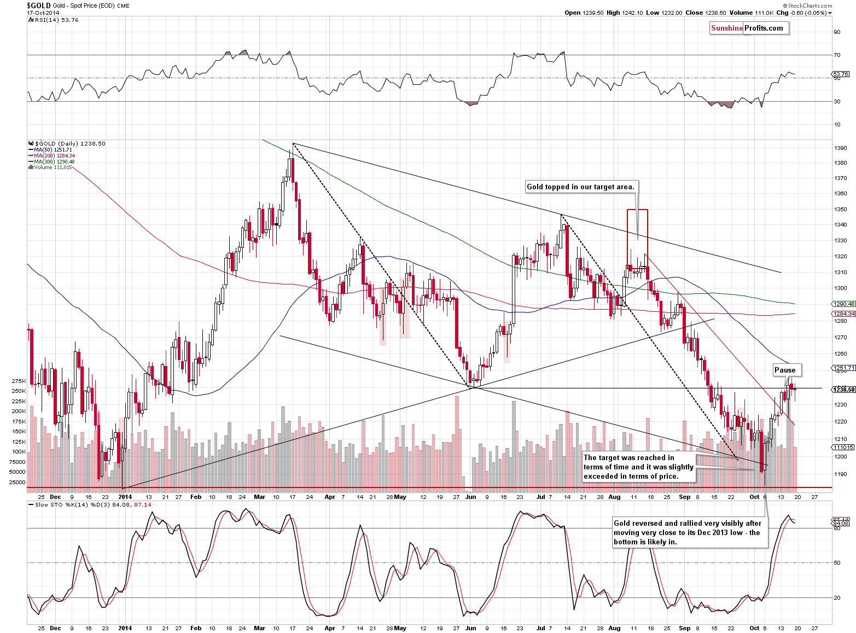Click the 1290.48 price tag on the axis
Viewport: 856px width, 633px height.
pos(843,304)
